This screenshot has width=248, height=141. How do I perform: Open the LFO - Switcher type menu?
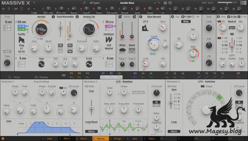point(207,82)
